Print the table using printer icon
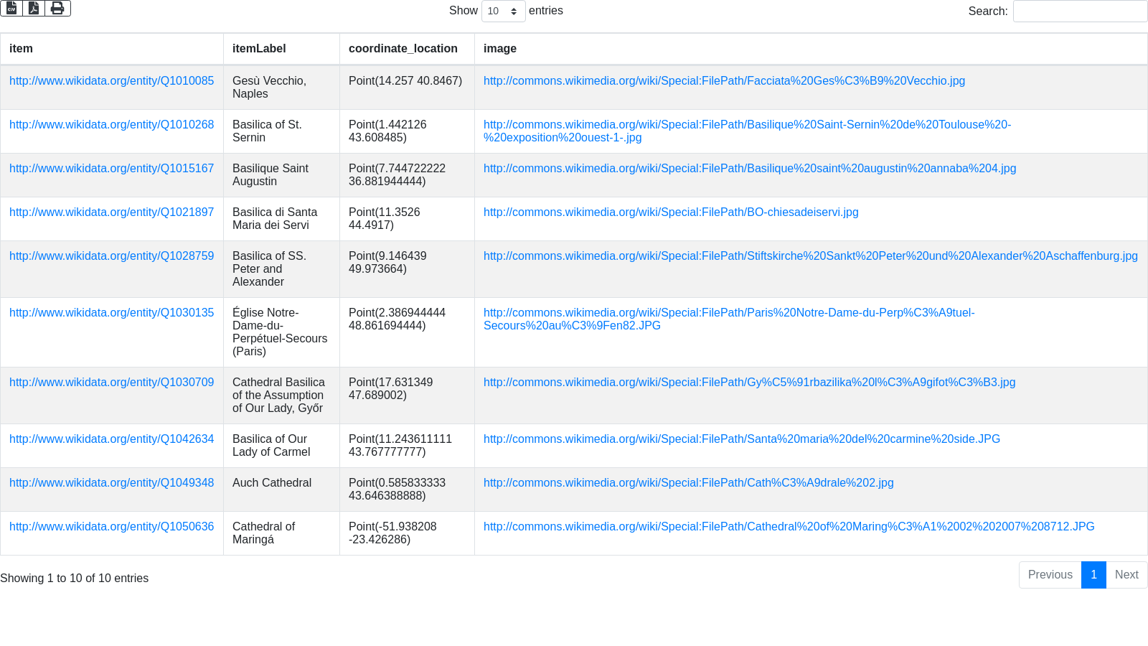1148x646 pixels. coord(57,8)
